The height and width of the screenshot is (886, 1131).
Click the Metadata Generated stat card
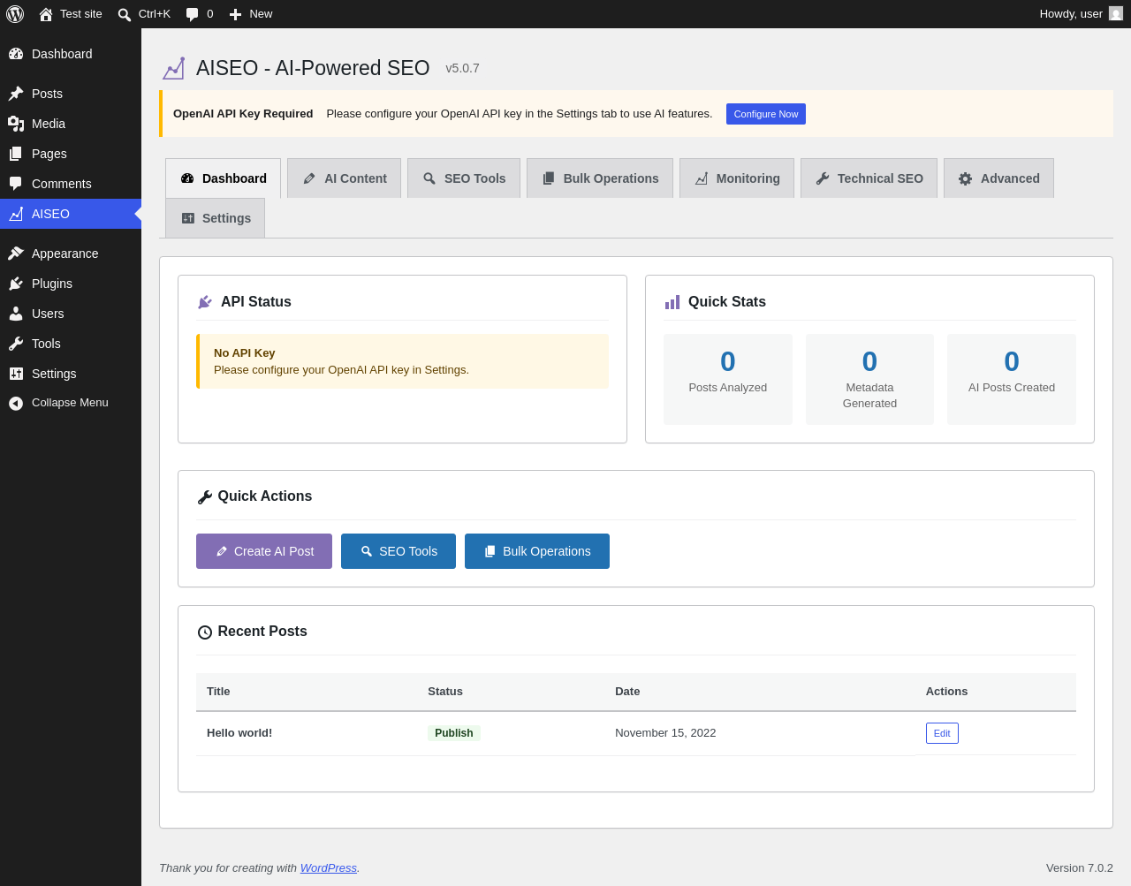click(869, 379)
